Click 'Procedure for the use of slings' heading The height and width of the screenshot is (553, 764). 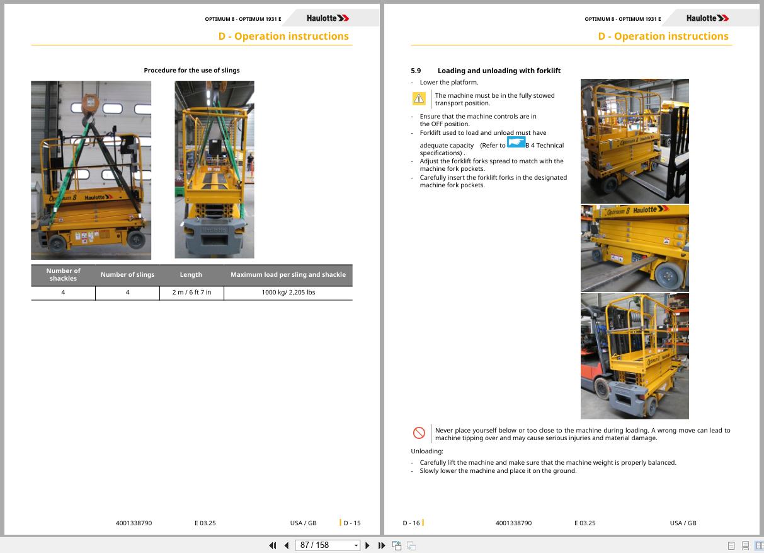pyautogui.click(x=191, y=70)
